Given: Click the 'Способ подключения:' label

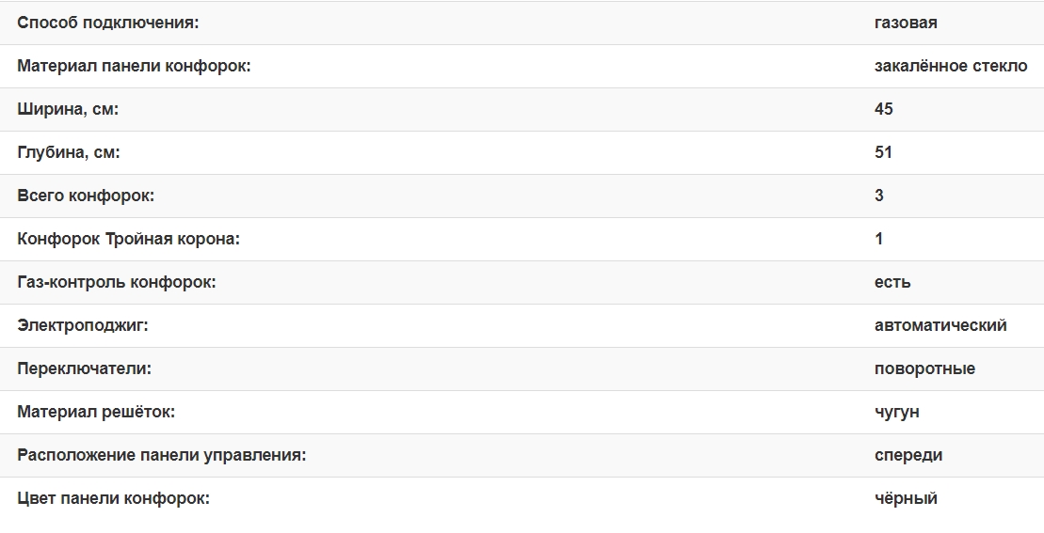Looking at the screenshot, I should [108, 23].
